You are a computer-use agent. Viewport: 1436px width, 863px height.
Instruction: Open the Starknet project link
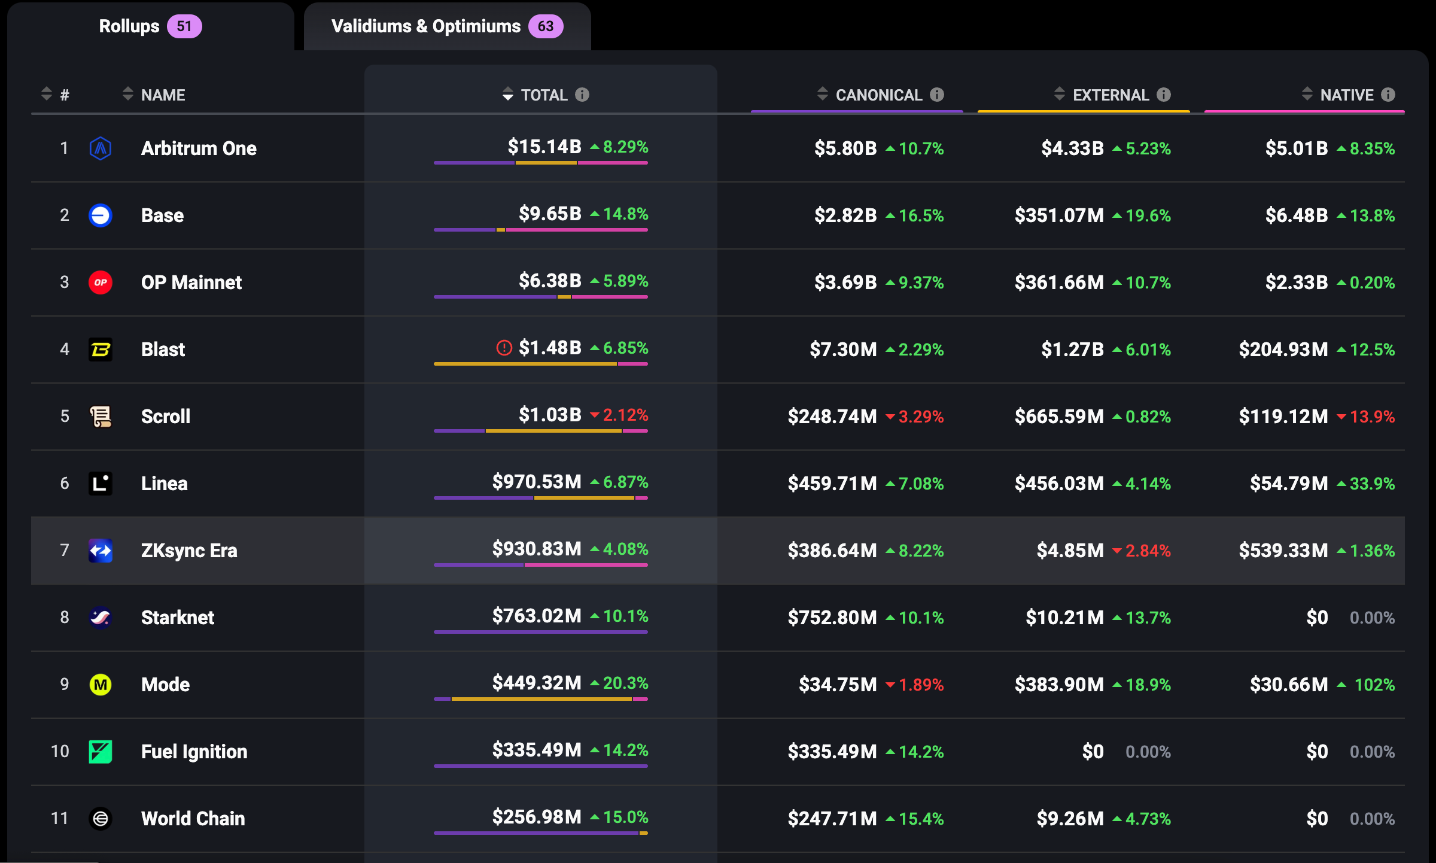(x=177, y=617)
